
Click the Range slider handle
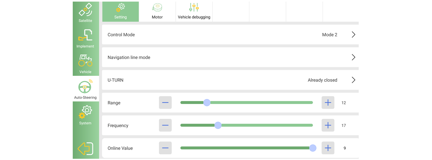[x=207, y=103]
